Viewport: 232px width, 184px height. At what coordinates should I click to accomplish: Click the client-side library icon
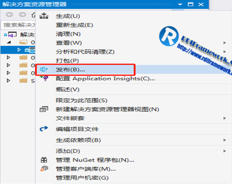44,169
